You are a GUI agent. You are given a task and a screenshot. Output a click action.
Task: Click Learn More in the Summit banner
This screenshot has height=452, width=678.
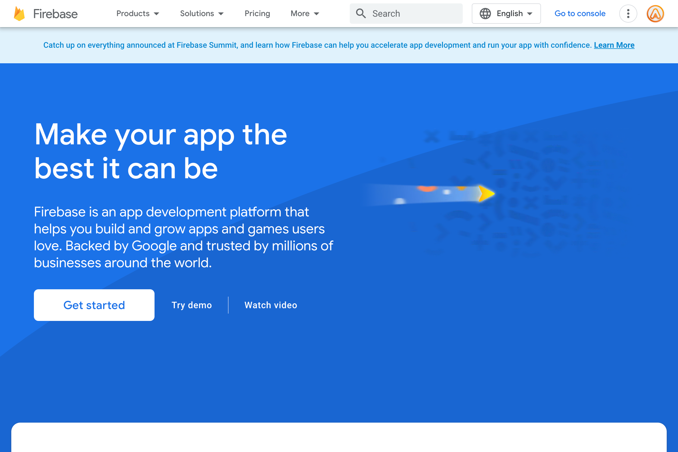pos(614,45)
